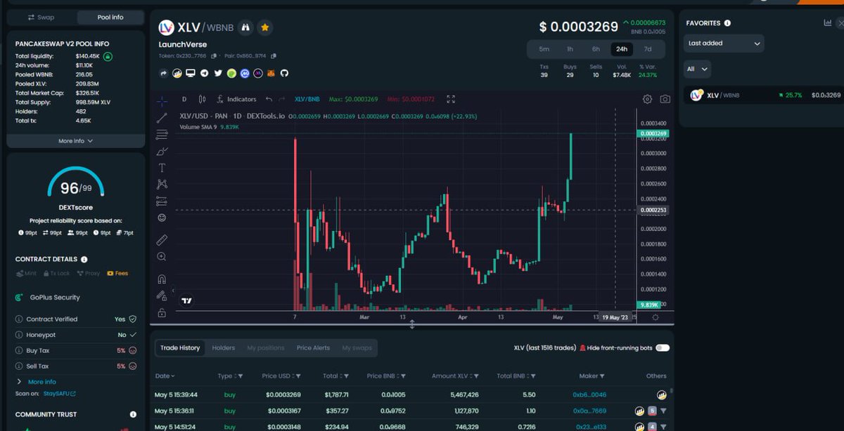Screen dimensions: 844x431
Task: Select the 1h timeframe stats
Action: point(570,49)
